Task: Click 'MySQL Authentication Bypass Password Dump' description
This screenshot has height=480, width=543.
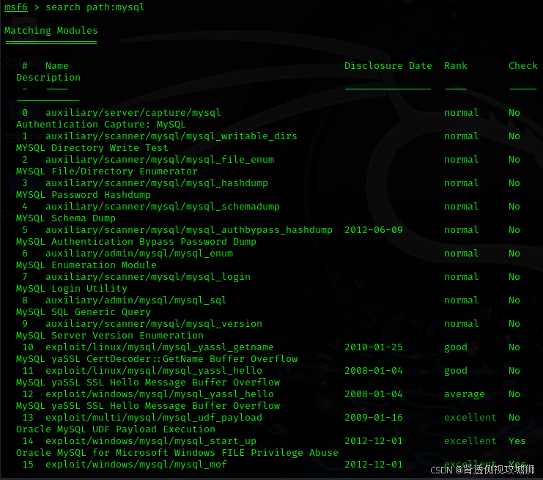Action: pos(136,242)
